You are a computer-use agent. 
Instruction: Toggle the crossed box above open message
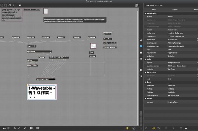click(93, 46)
